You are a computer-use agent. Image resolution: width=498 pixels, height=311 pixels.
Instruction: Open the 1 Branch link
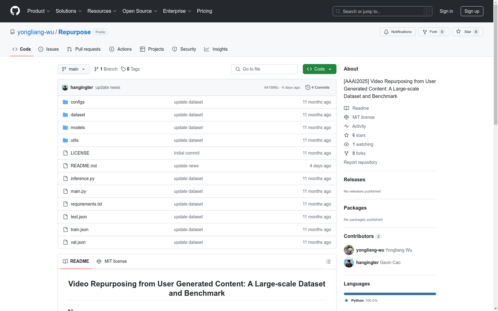point(106,69)
